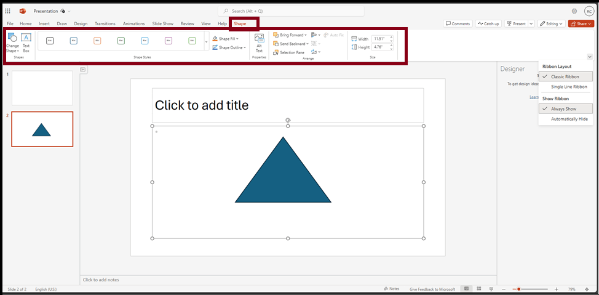Open the app launcher waffle icon
599x295 pixels.
tap(7, 11)
